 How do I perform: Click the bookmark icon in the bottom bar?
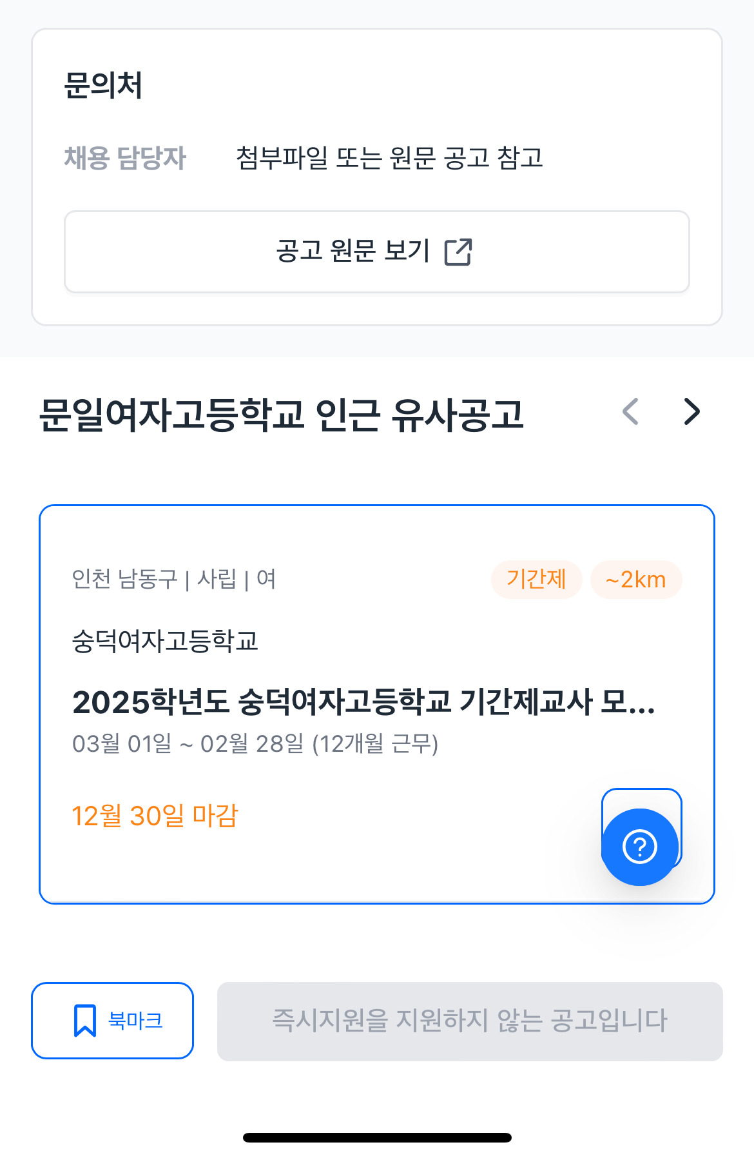click(85, 1020)
